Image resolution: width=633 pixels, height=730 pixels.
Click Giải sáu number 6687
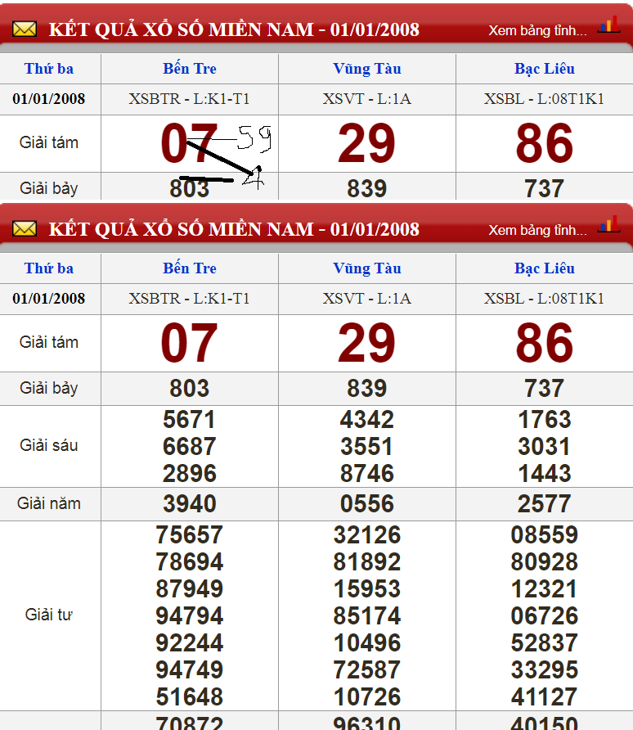[189, 447]
